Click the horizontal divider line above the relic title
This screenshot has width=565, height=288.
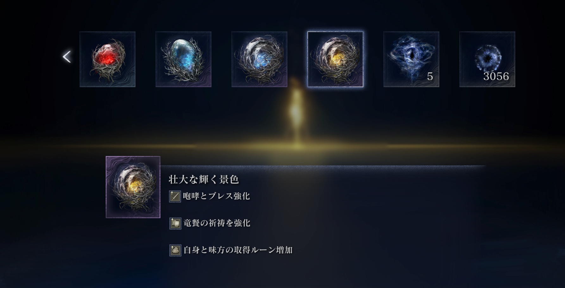click(x=323, y=166)
